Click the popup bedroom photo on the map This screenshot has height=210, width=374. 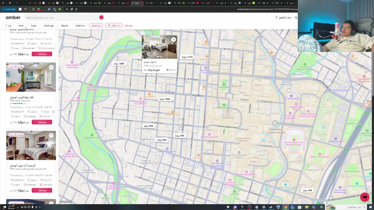[x=159, y=47]
